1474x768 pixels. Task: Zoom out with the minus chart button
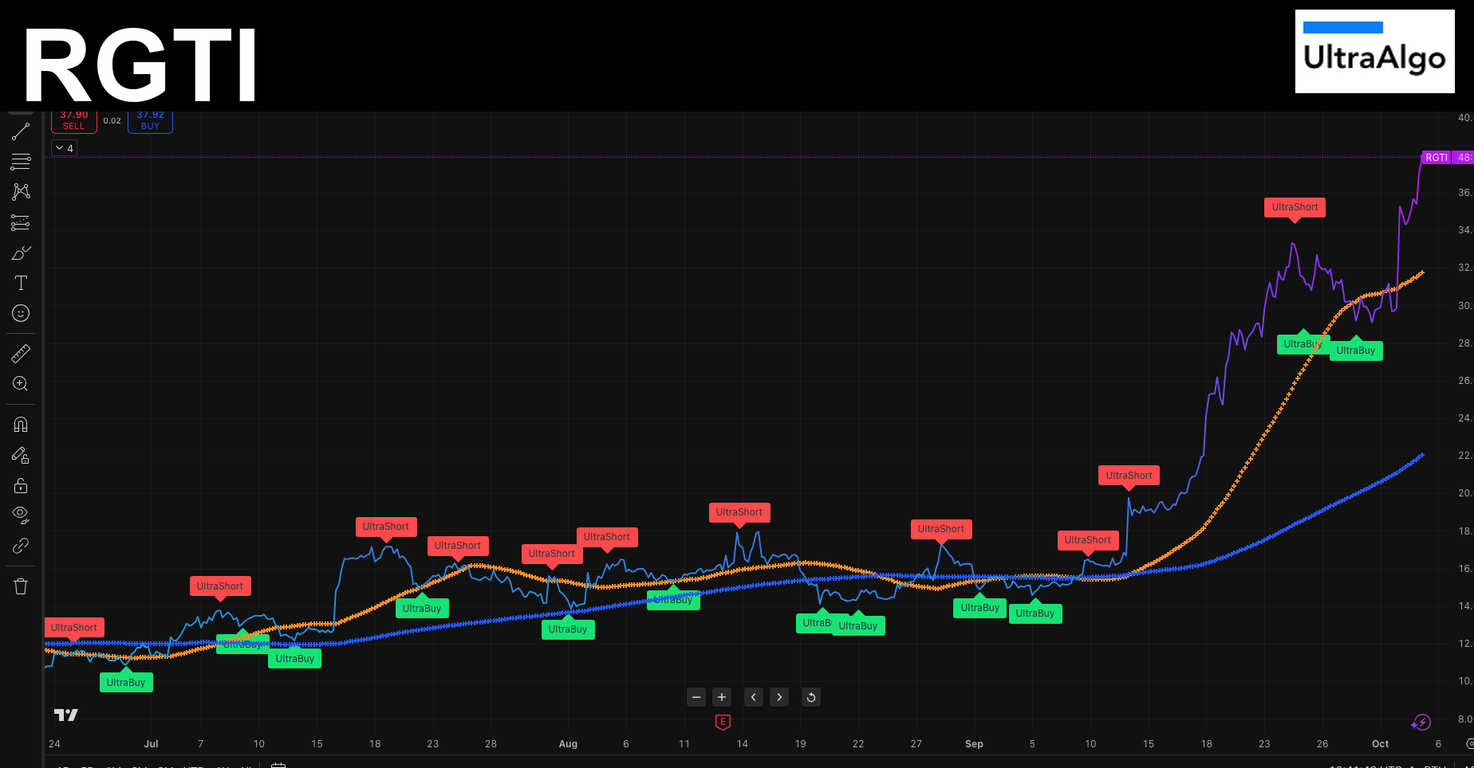click(x=696, y=697)
